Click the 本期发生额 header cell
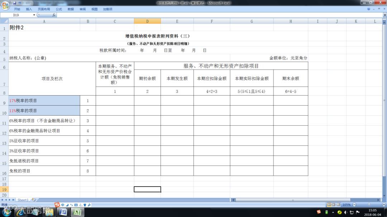The width and height of the screenshot is (387, 217). [x=177, y=78]
